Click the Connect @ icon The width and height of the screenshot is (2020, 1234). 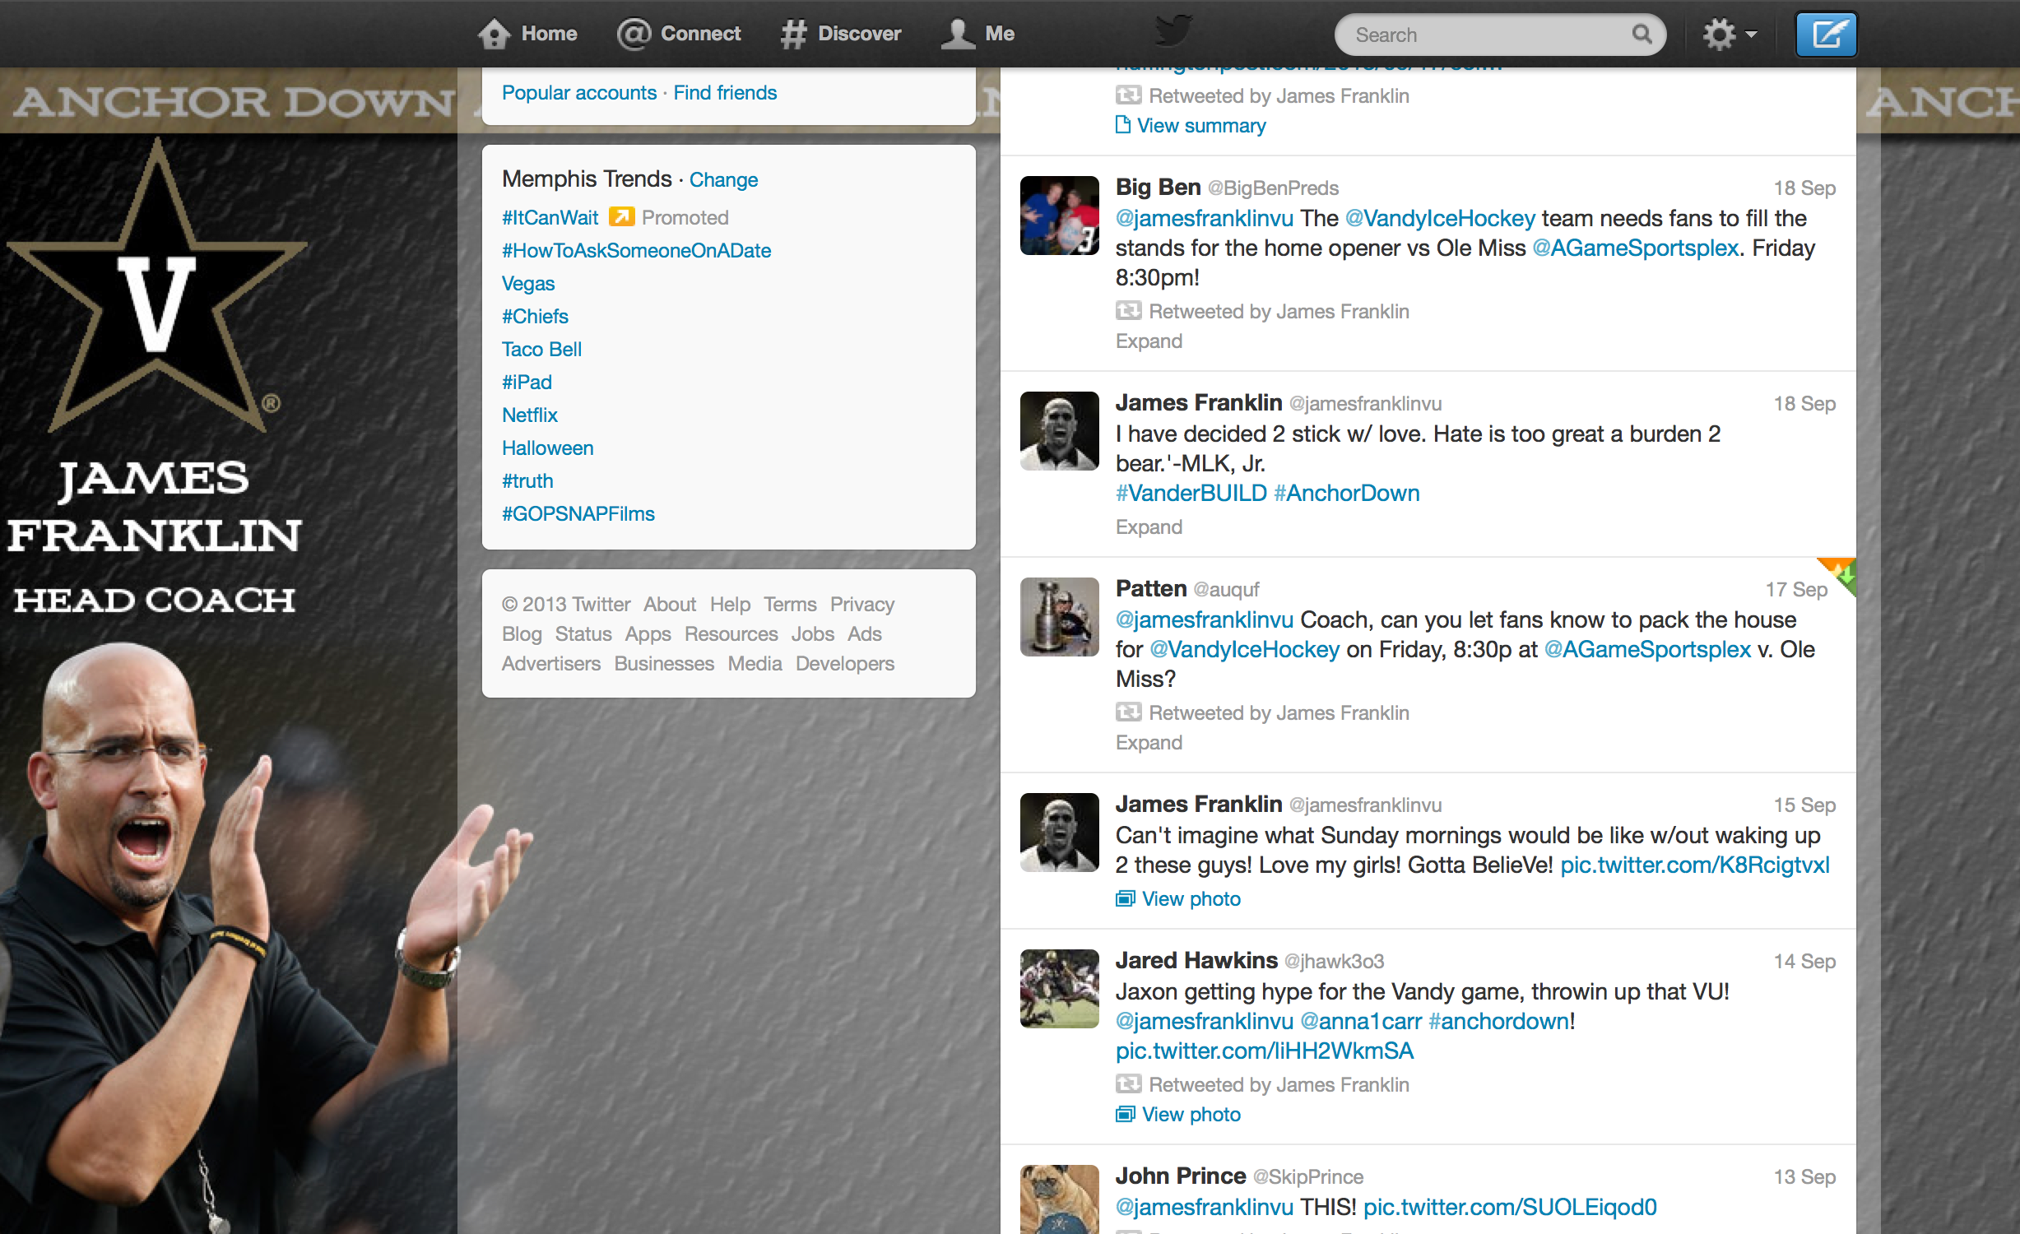coord(634,34)
